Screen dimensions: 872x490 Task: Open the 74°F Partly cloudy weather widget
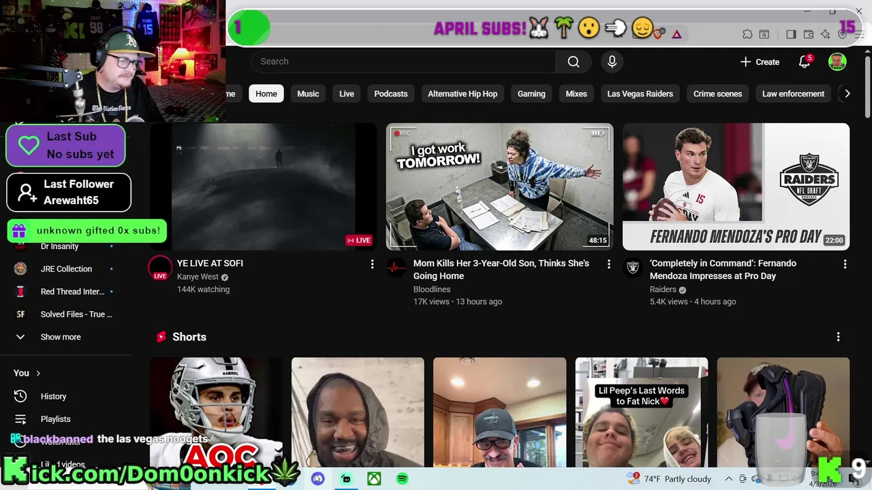point(669,479)
